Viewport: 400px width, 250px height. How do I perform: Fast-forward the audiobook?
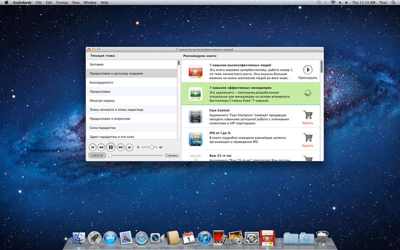point(120,147)
